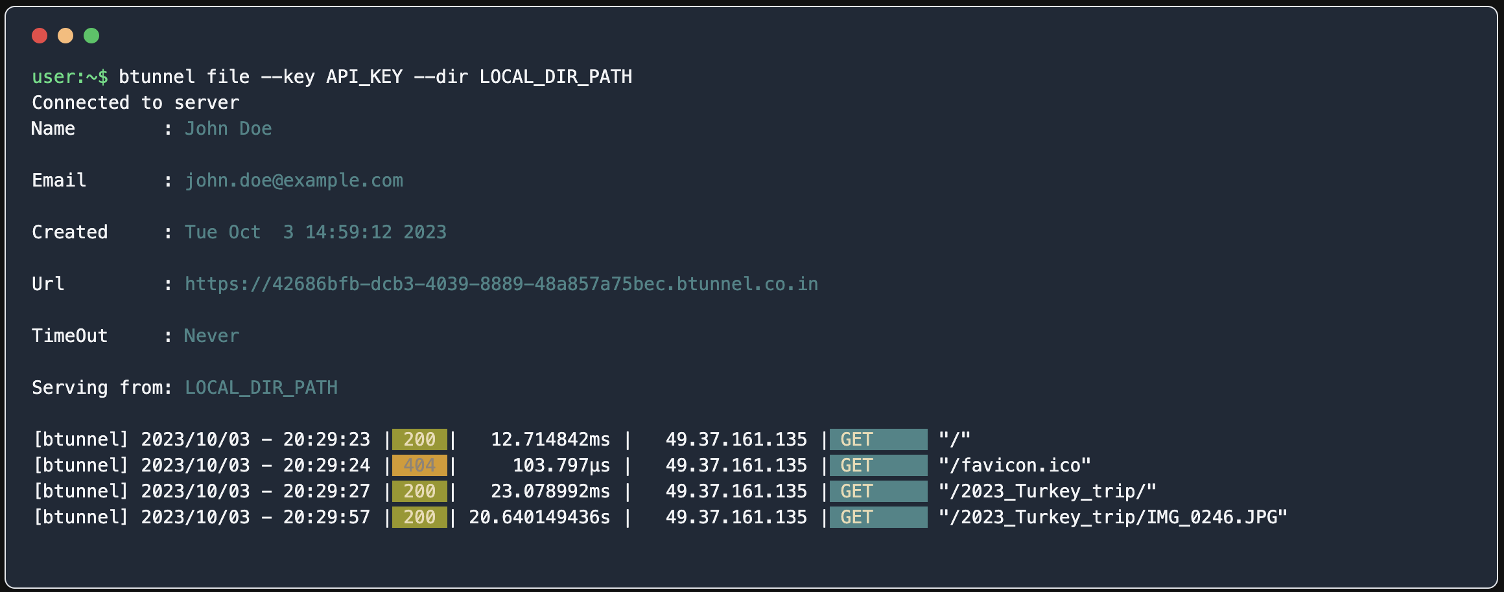
Task: Click the GET badge for favicon.ico request
Action: pos(878,465)
